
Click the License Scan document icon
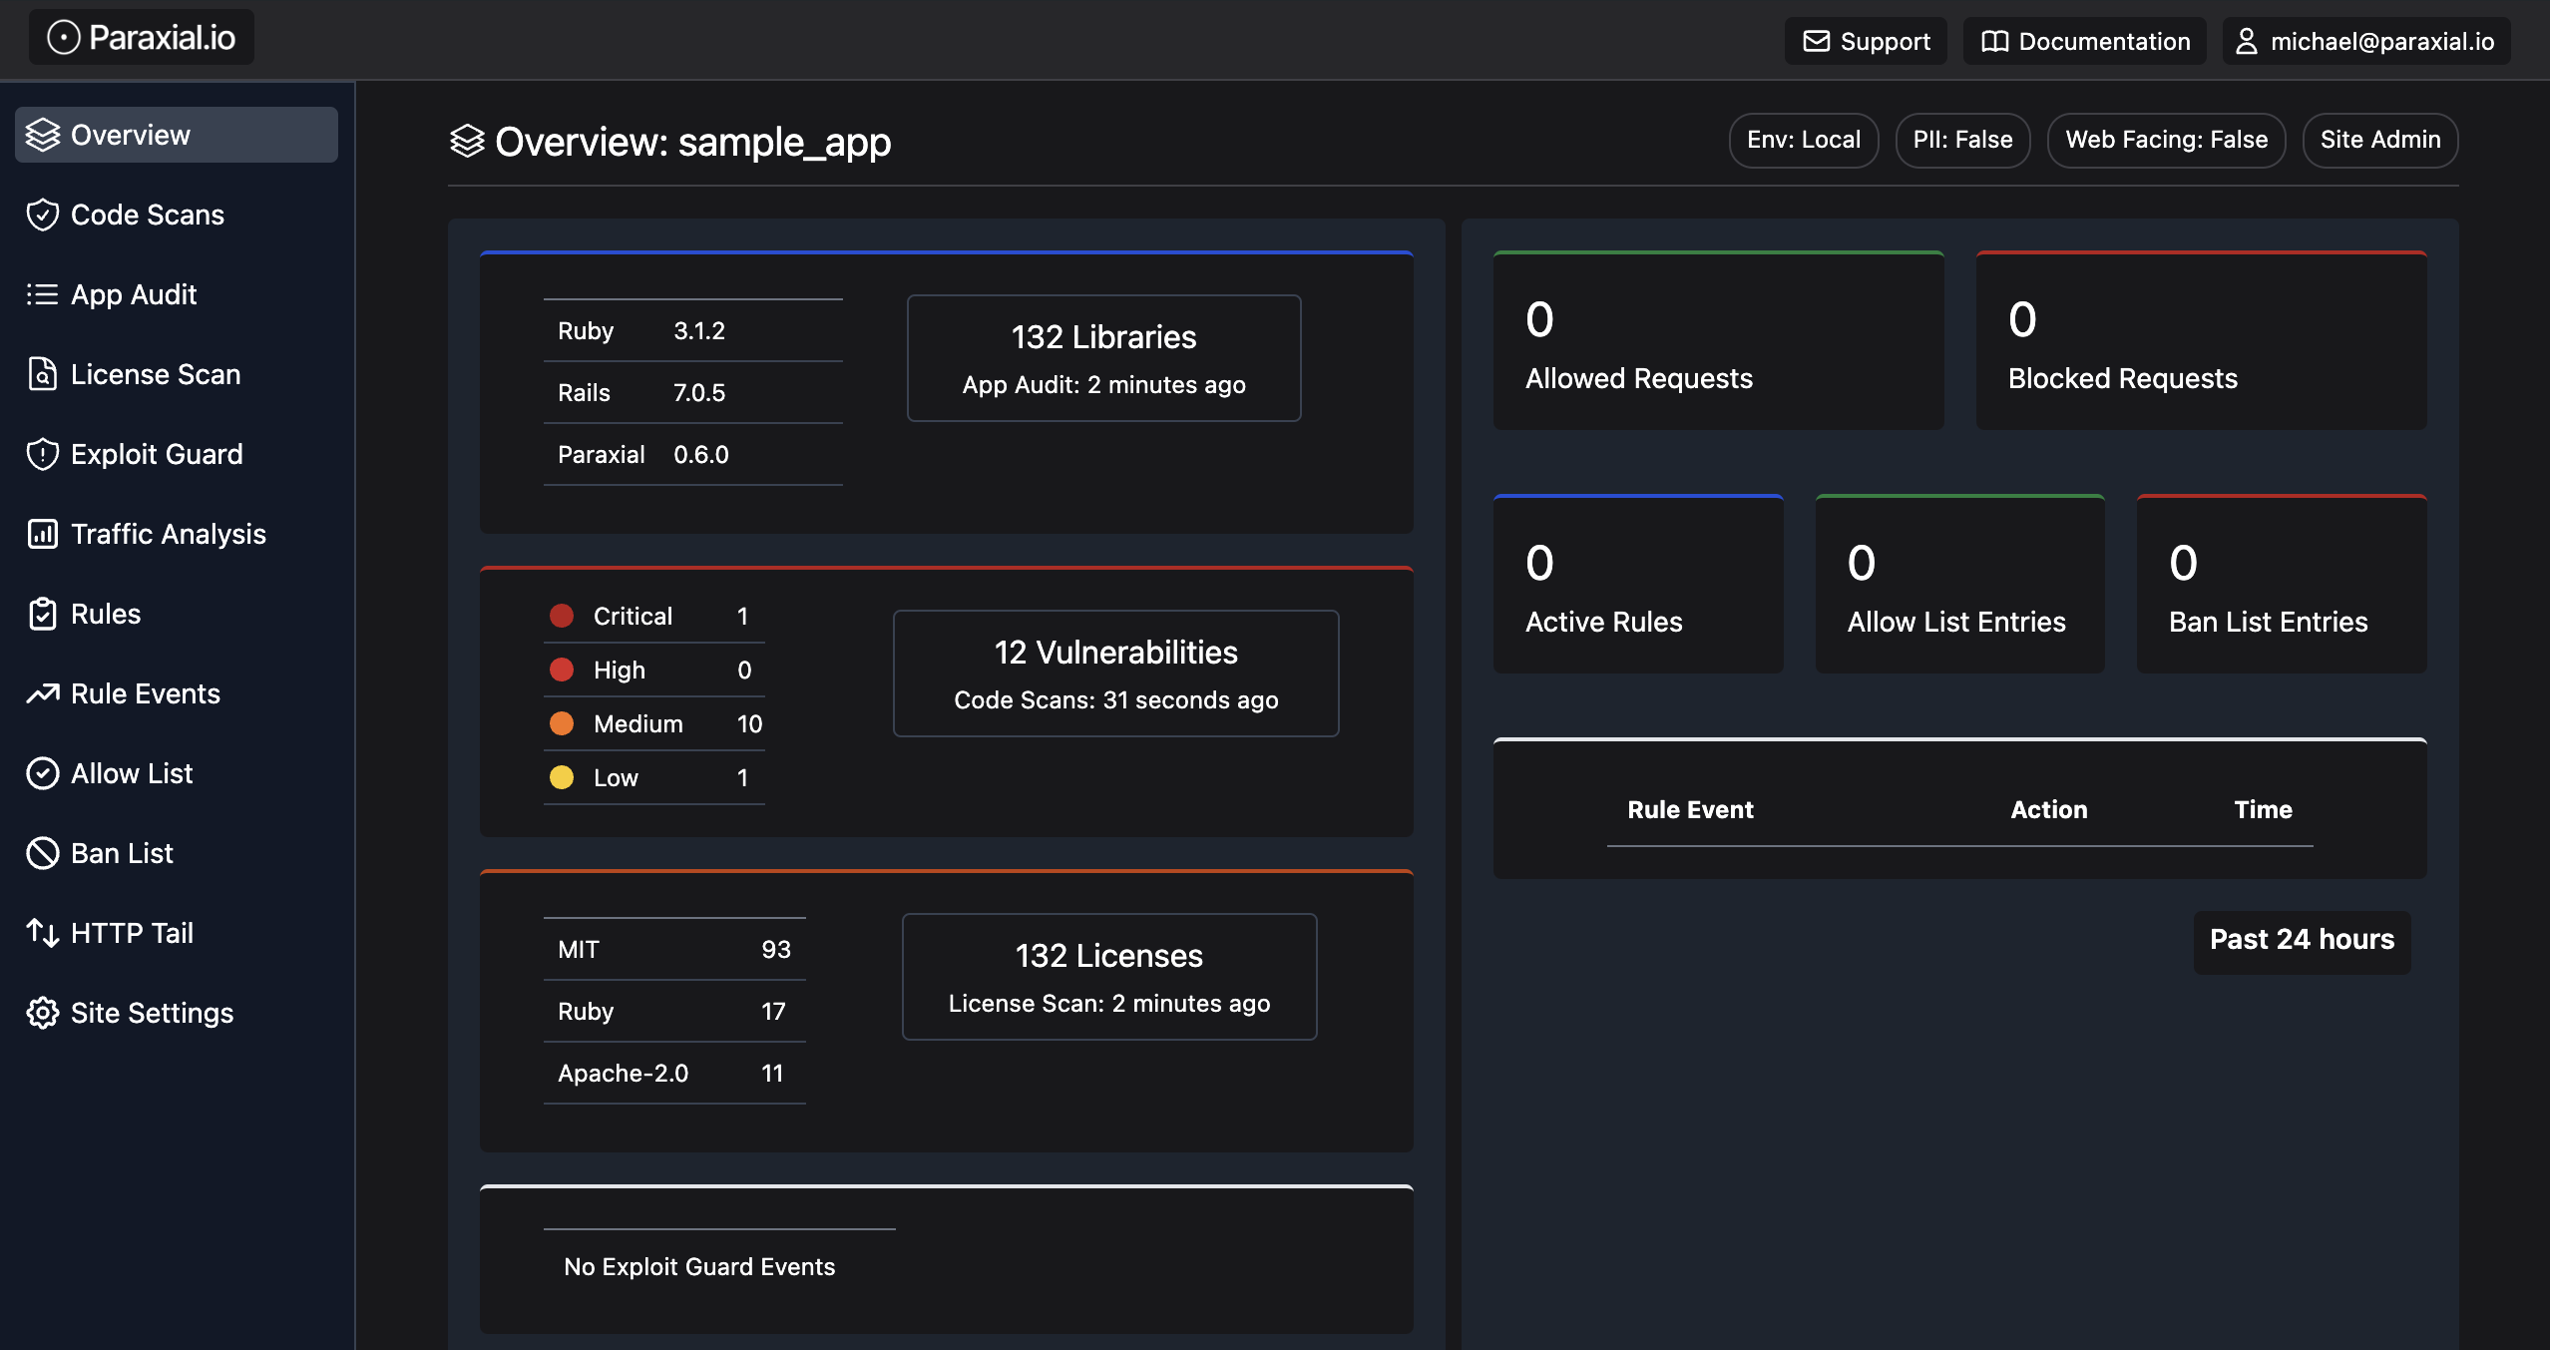[43, 374]
